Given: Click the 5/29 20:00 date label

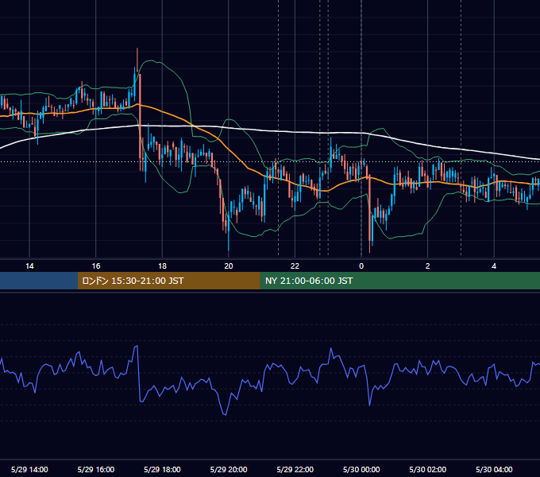Looking at the screenshot, I should click(x=229, y=469).
